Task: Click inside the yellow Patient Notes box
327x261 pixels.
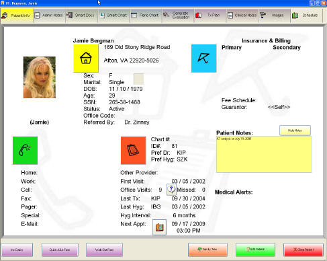Action: tap(264, 154)
